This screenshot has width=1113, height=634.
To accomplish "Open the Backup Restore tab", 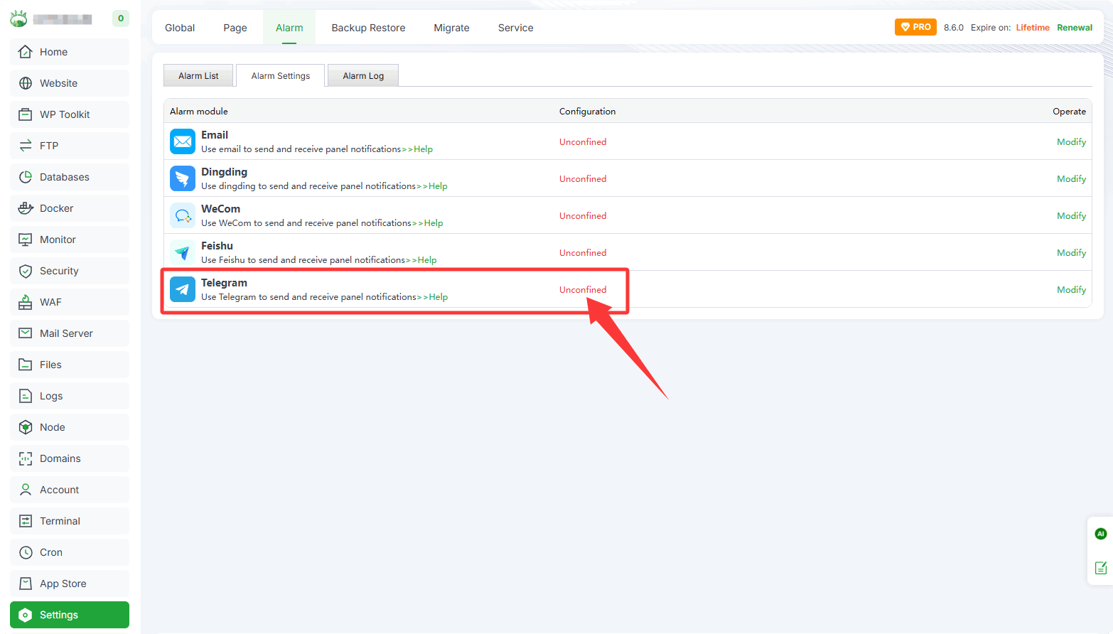I will coord(368,28).
